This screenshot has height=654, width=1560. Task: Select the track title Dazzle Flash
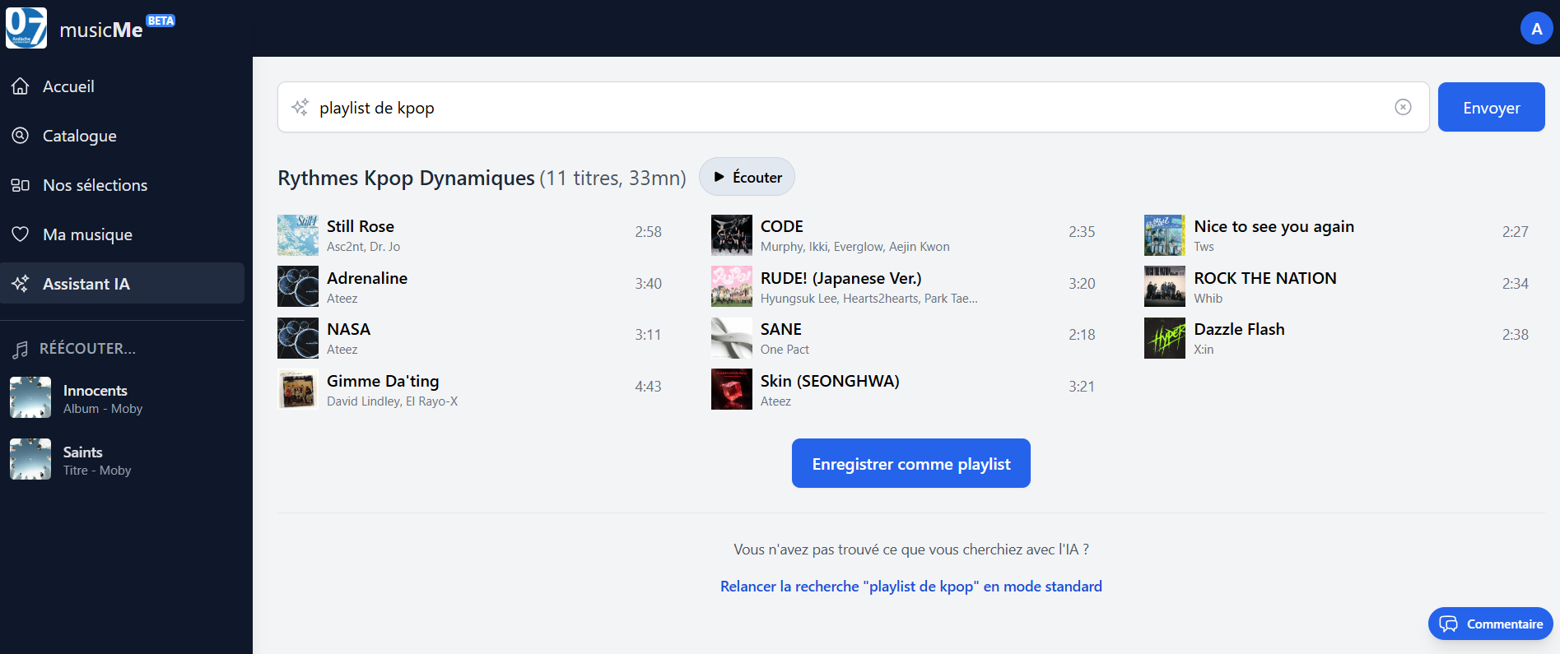pos(1240,329)
